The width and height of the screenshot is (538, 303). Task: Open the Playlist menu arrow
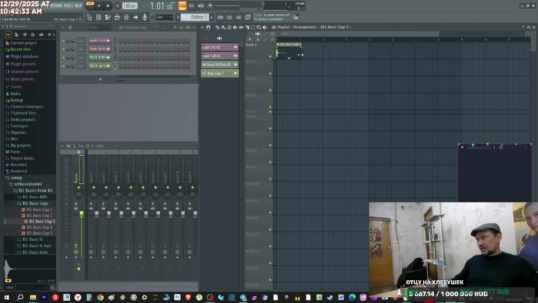click(x=203, y=27)
